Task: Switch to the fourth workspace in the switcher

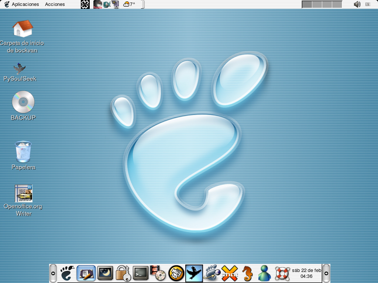Action: (x=337, y=4)
